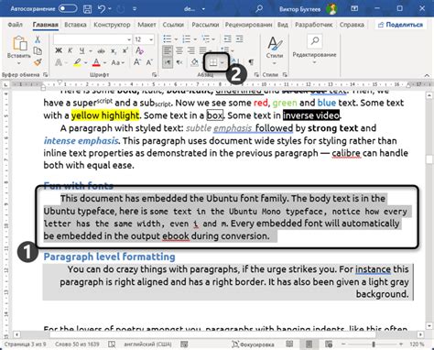Toggle left alignment button
Screen dimensions: 434x350
pyautogui.click(x=168, y=50)
